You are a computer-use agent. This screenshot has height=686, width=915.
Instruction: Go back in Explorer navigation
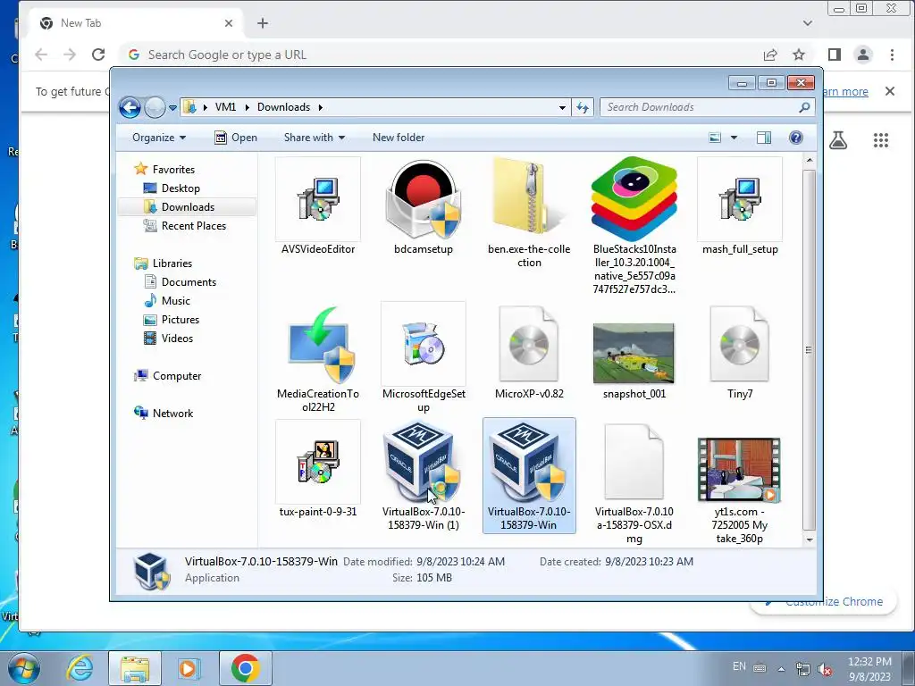[x=130, y=107]
